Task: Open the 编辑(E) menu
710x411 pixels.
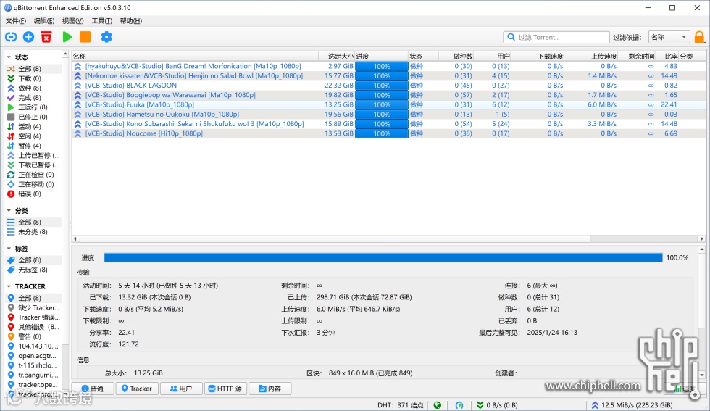Action: click(44, 21)
